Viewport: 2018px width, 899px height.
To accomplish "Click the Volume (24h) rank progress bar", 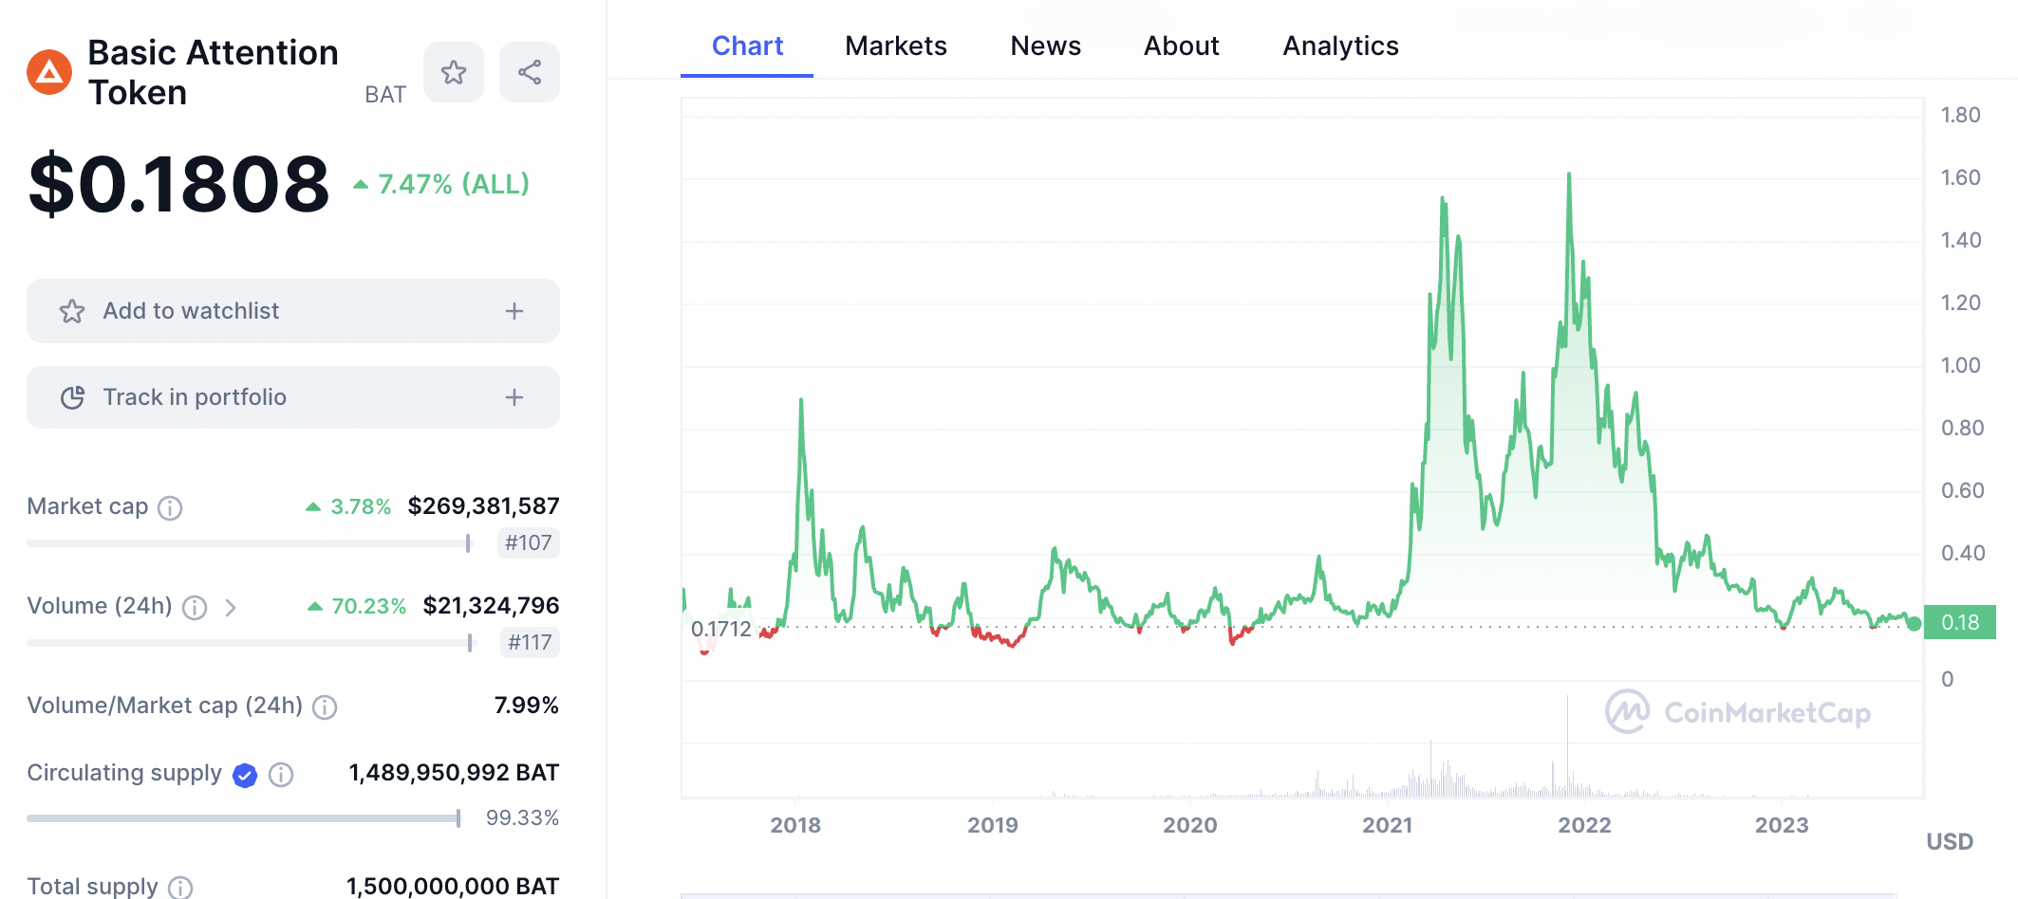I will [x=250, y=643].
